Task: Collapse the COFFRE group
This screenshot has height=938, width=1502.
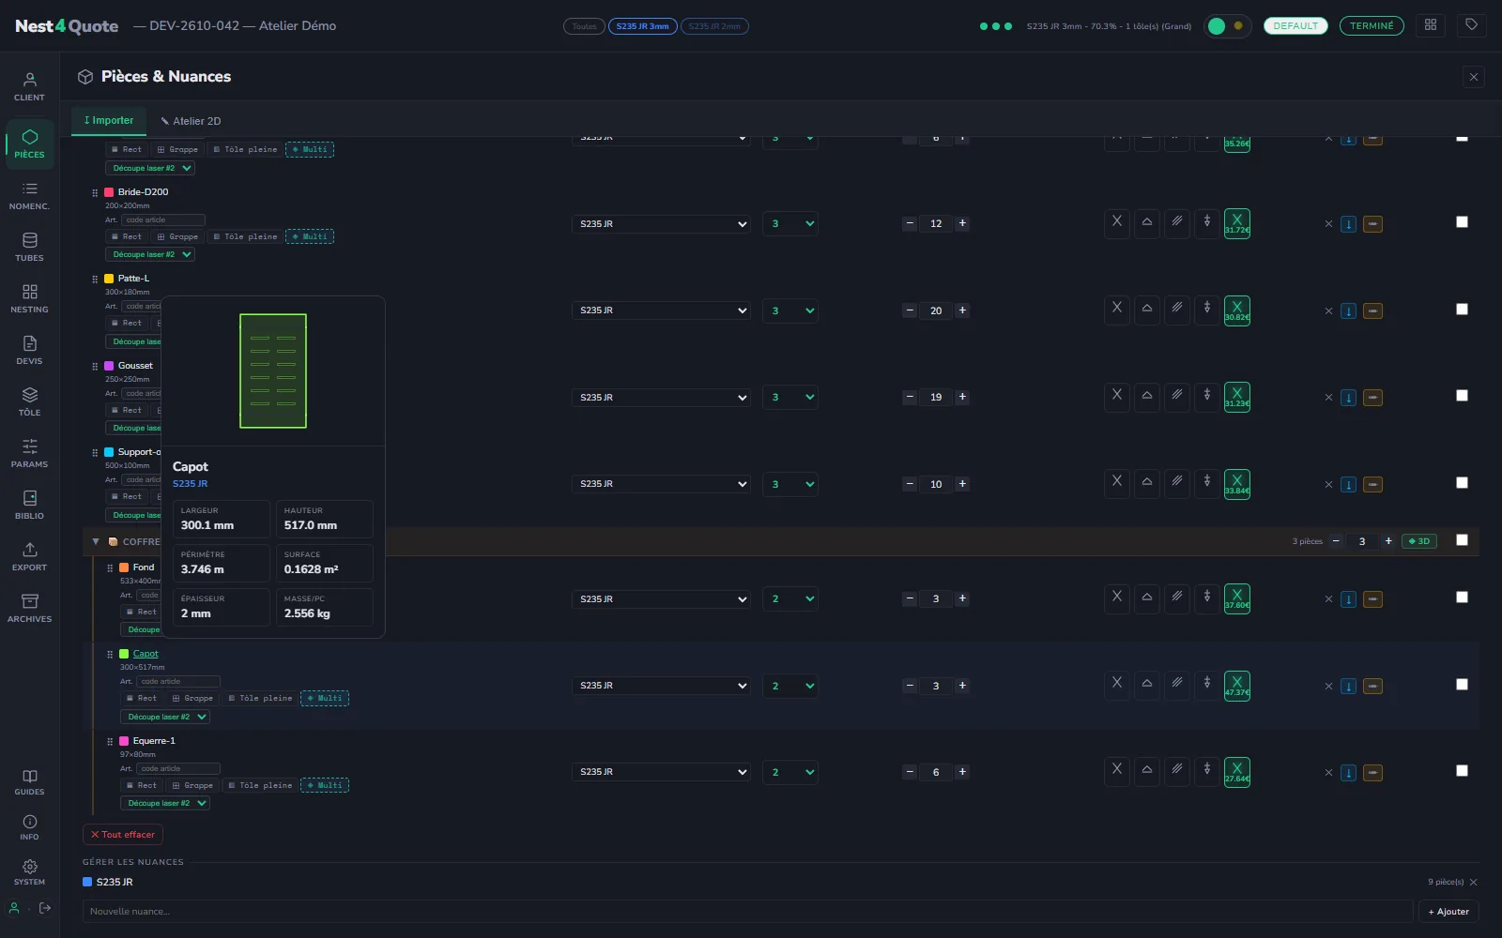Action: coord(96,541)
